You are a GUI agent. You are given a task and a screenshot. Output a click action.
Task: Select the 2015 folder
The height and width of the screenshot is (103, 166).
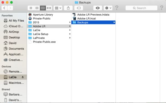[x=49, y=22]
